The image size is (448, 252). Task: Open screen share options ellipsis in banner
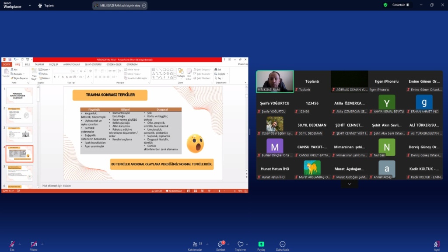coord(144,6)
